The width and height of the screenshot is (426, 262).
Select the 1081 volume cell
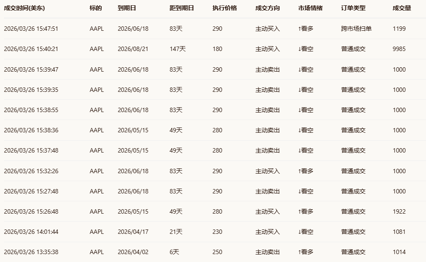point(399,232)
